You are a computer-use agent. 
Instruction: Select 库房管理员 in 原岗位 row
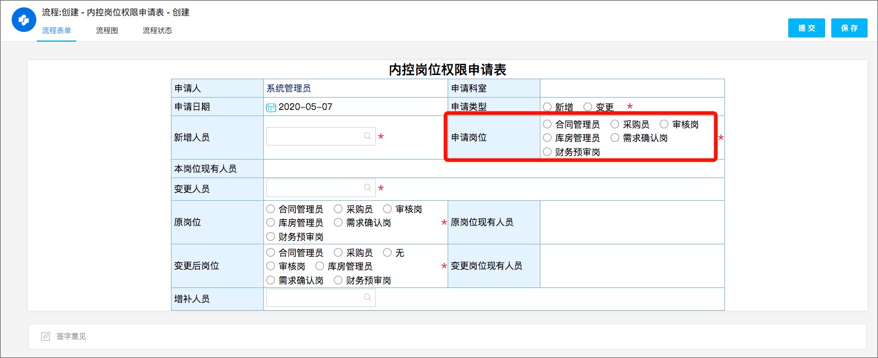pyautogui.click(x=271, y=222)
